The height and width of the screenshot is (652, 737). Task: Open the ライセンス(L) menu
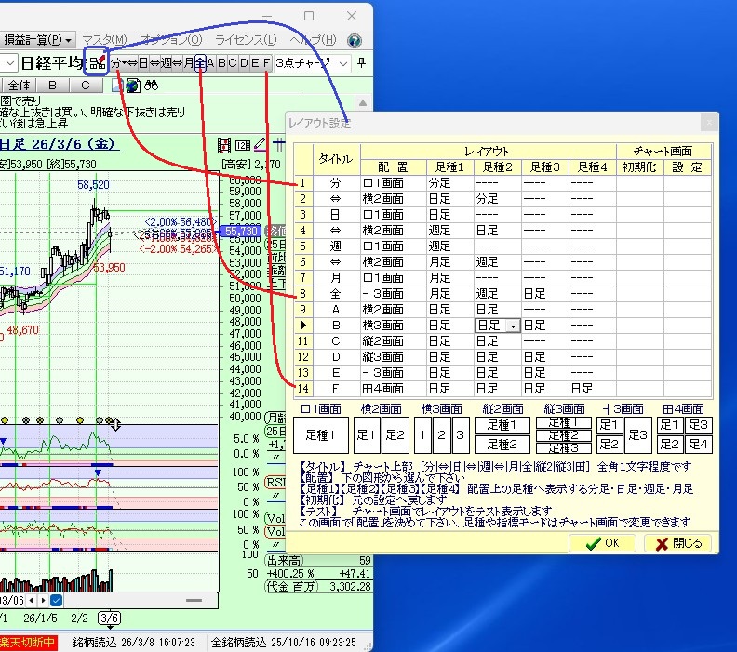click(x=246, y=40)
